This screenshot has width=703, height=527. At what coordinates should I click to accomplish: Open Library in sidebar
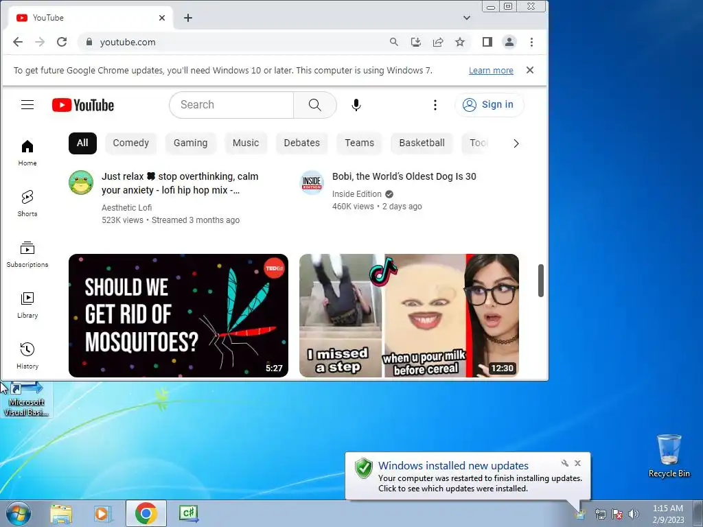[x=27, y=305]
